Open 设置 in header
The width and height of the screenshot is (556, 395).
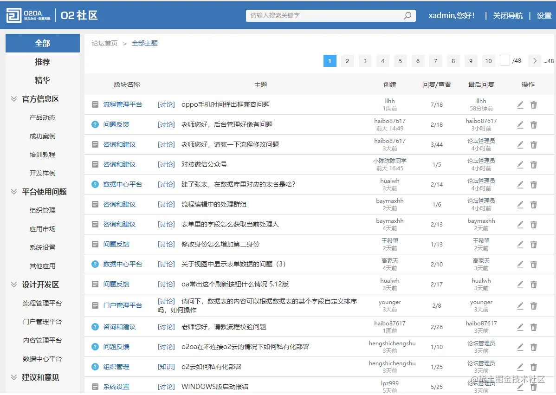coord(544,16)
